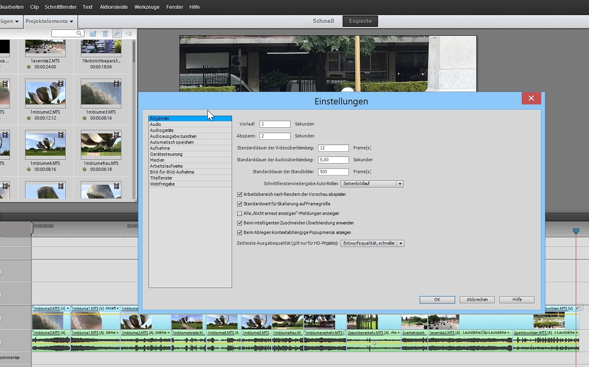
Task: Click the Vorlauf seconds input field
Action: tap(275, 124)
